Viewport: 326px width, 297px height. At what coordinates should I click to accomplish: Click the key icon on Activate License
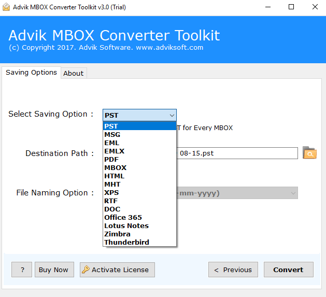click(x=86, y=270)
